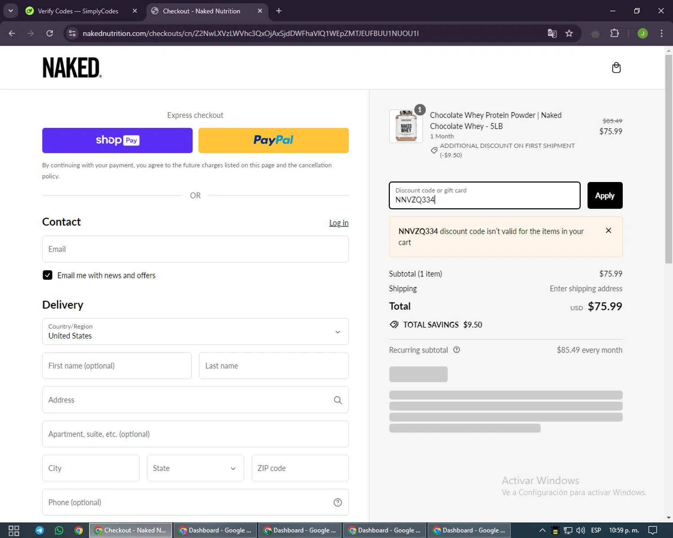Screen dimensions: 673x538
Task: Choose PayPal express checkout
Action: (273, 140)
